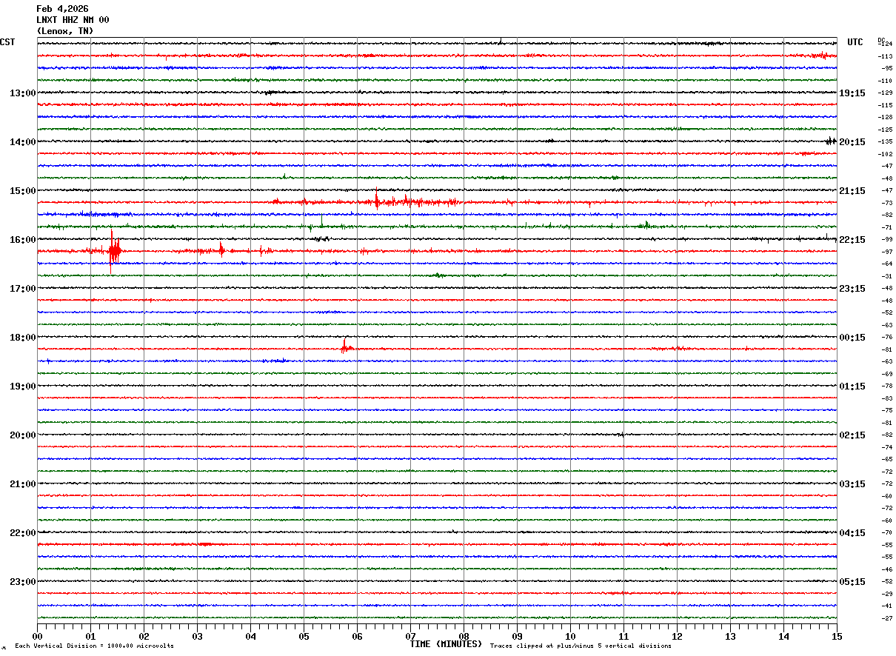Click the '-135' DC offset value
896x656 pixels.
[x=885, y=141]
